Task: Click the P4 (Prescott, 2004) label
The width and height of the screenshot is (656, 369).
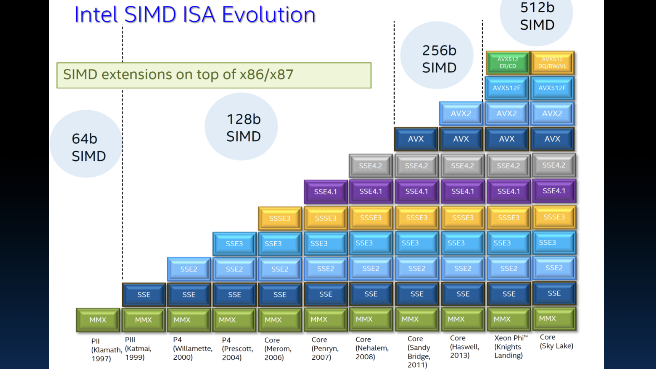Action: (238, 349)
